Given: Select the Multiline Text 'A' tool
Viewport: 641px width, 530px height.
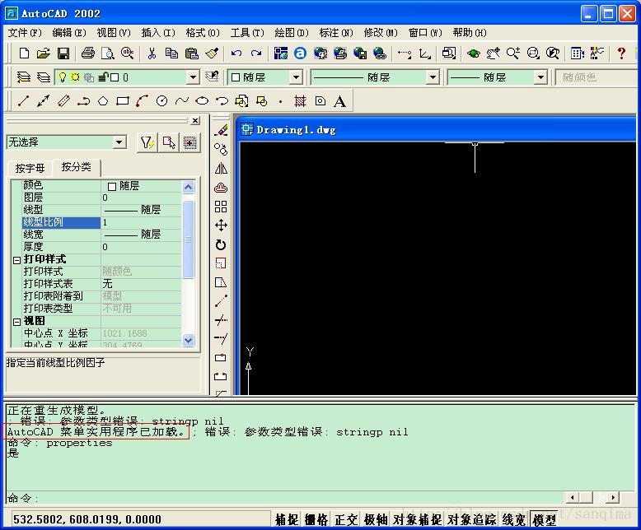Looking at the screenshot, I should [x=339, y=101].
